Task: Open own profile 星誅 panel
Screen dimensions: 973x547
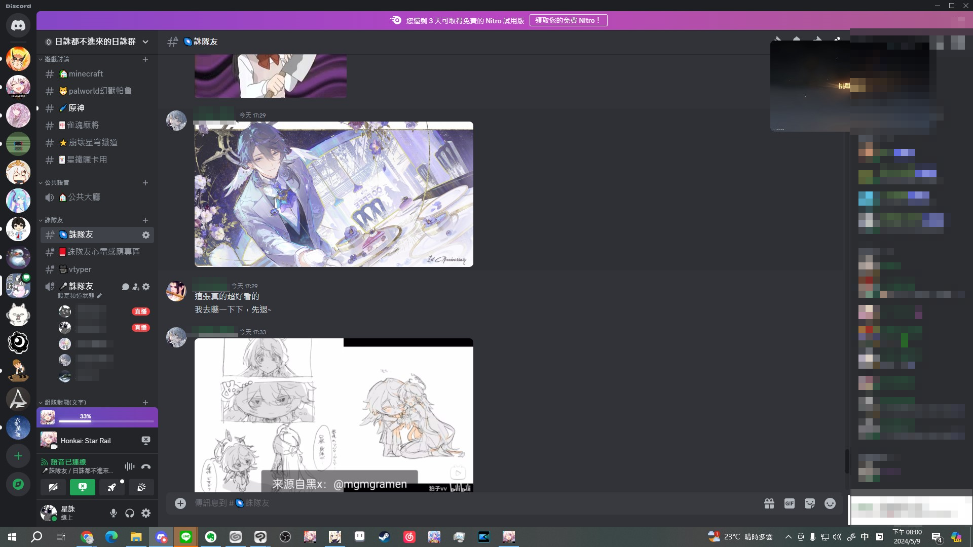Action: click(69, 513)
